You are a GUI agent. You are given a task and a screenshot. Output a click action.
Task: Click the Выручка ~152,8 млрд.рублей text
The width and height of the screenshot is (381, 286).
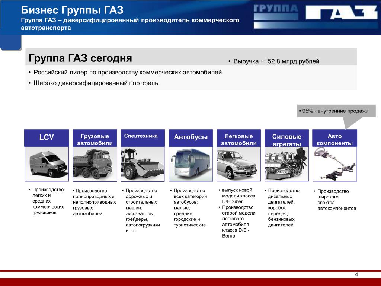click(276, 61)
